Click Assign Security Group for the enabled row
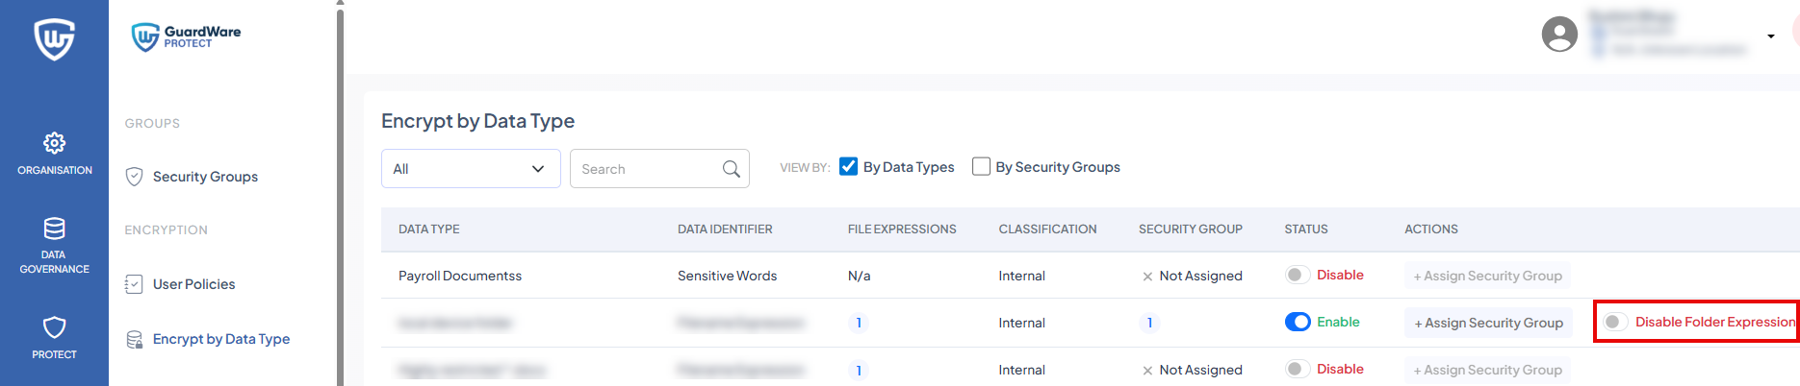Screen dimensions: 1800x386 [1488, 324]
